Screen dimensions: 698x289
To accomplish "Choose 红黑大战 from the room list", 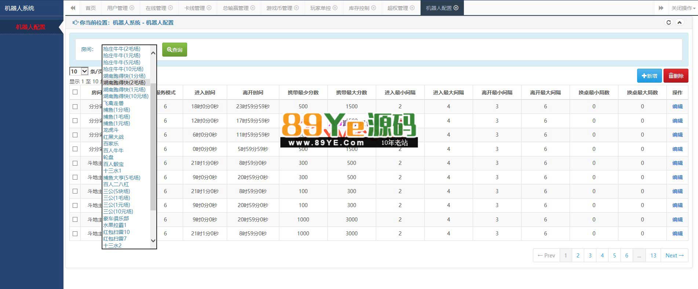I will [x=113, y=137].
